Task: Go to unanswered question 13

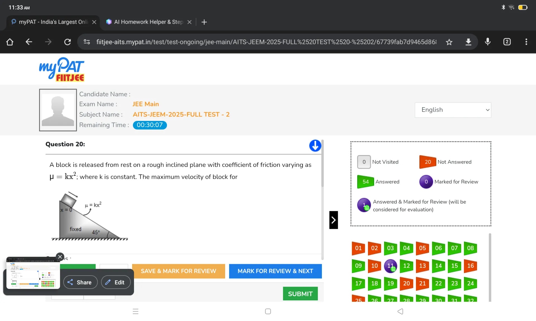Action: point(422,266)
